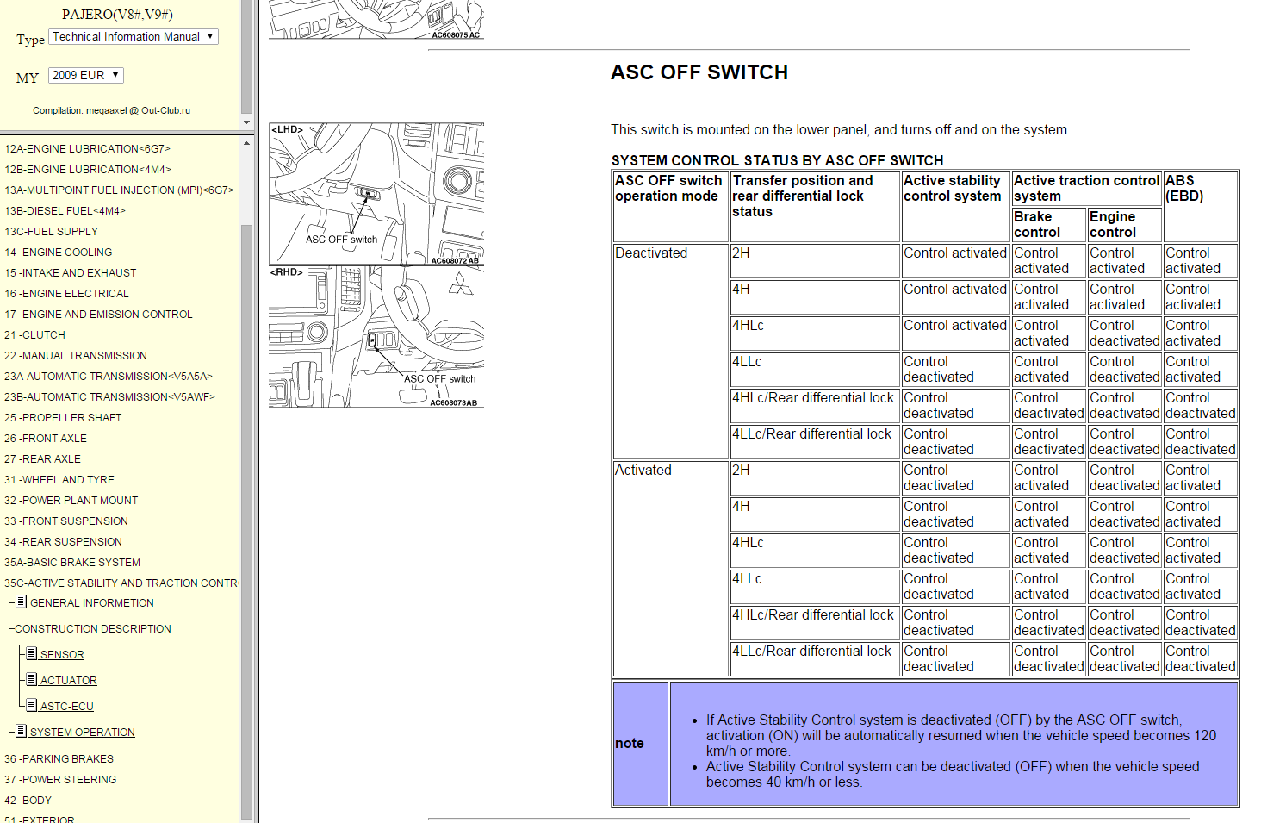This screenshot has height=823, width=1261.
Task: Click the page icon next to ACTUATOR
Action: coord(32,680)
